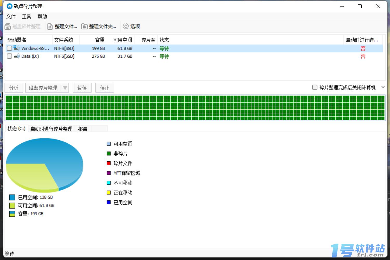Sort by 启动时进行碎... column header
Image resolution: width=390 pixels, height=260 pixels.
(363, 40)
